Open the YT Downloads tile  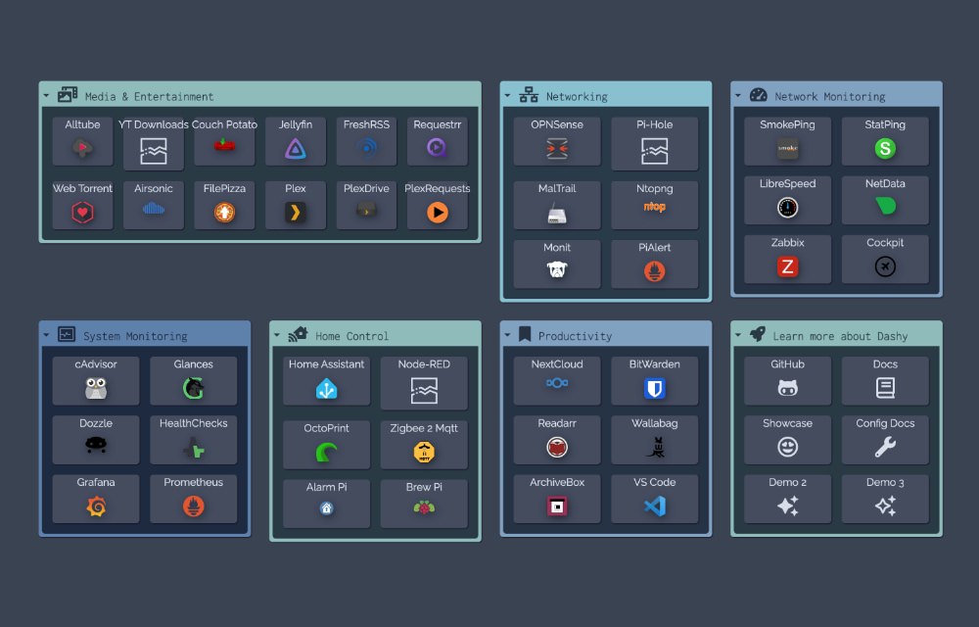(153, 143)
